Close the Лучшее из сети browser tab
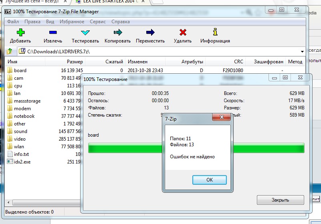 click(65, 1)
